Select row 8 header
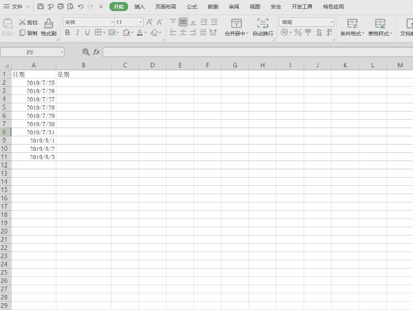The width and height of the screenshot is (413, 310). click(x=4, y=132)
